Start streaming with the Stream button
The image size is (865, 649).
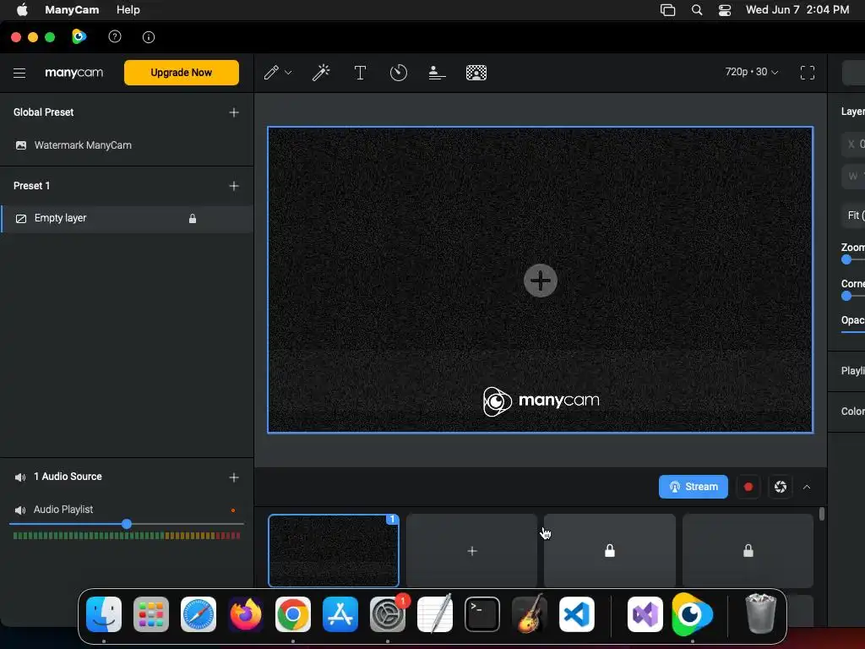693,487
